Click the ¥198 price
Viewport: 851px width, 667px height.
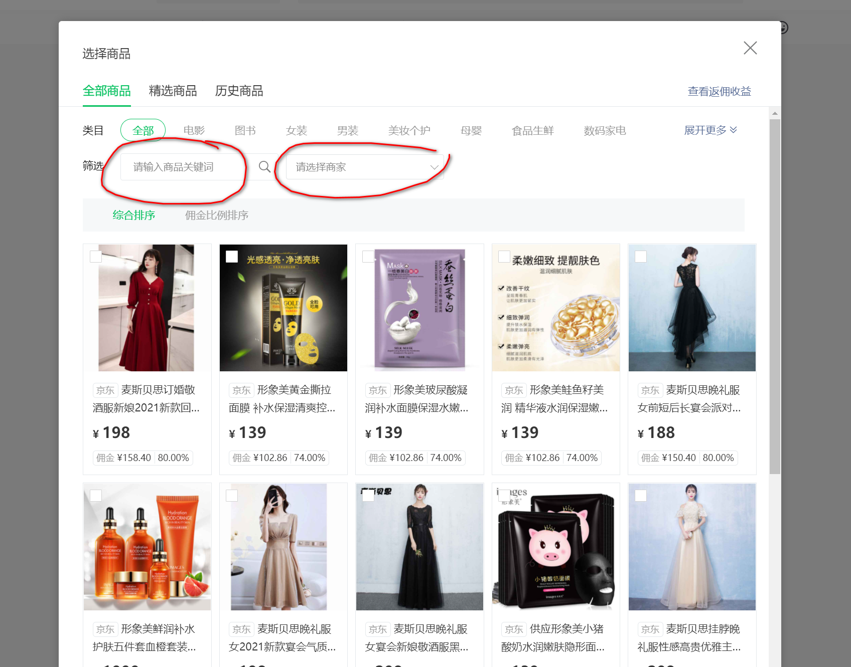coord(111,432)
